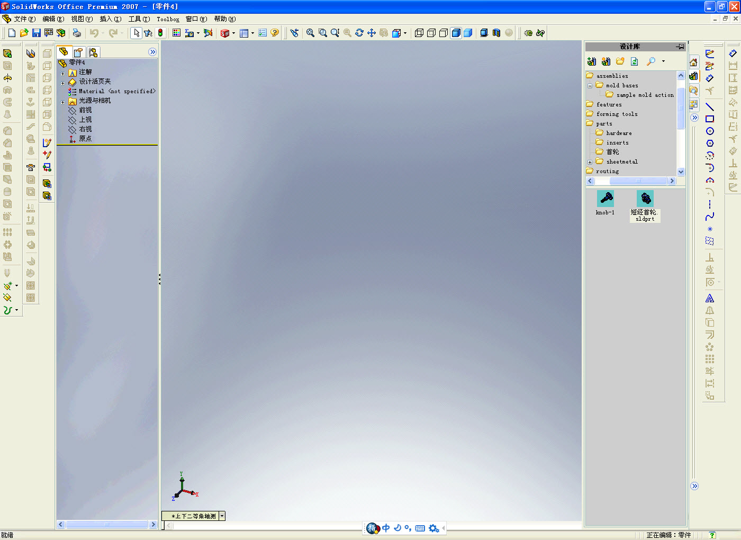The height and width of the screenshot is (540, 741).
Task: Print the document using the printer icon
Action: point(77,33)
